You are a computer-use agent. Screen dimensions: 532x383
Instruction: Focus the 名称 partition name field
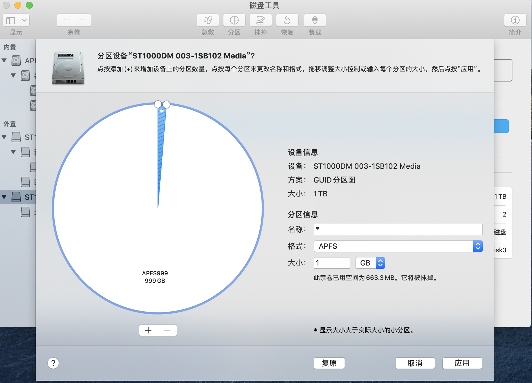tap(398, 230)
